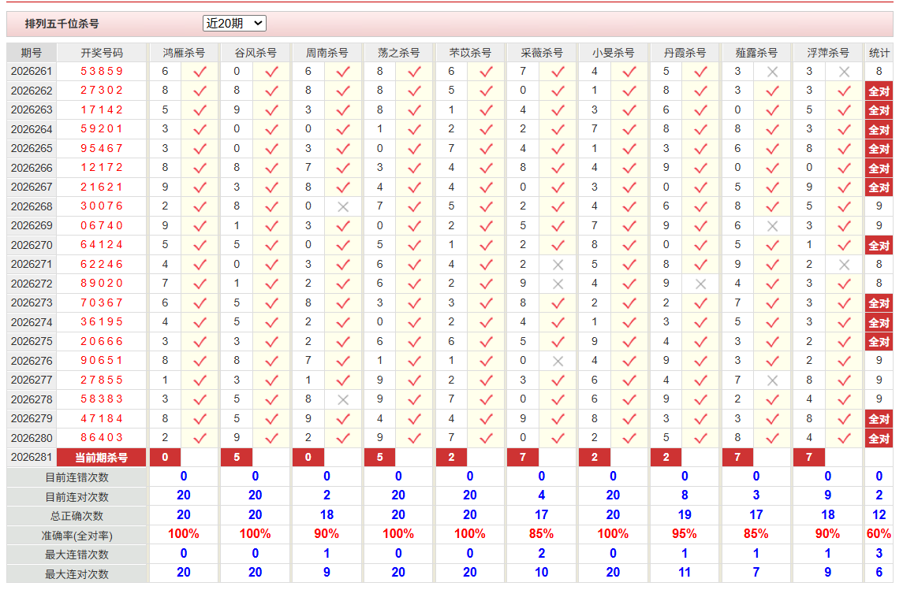903x590 pixels.
Task: Click the checkmark for 小旻杀号 in row 2026275
Action: pyautogui.click(x=629, y=342)
